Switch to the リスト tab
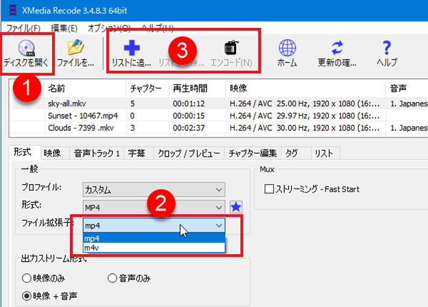This screenshot has height=307, width=428. 324,153
